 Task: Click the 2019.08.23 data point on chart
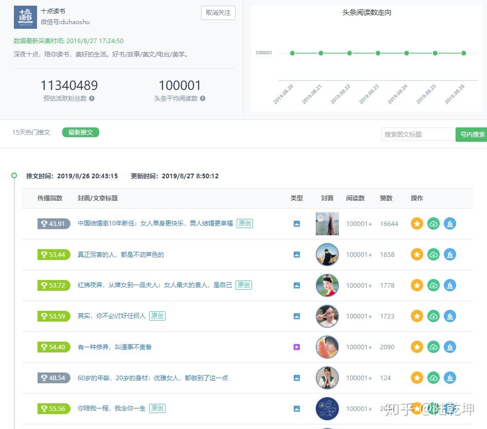[x=378, y=53]
